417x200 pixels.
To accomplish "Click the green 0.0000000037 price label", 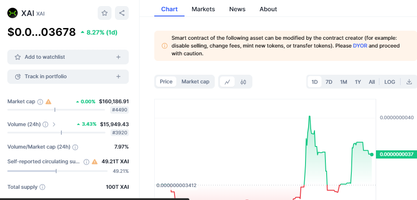I will tap(397, 154).
